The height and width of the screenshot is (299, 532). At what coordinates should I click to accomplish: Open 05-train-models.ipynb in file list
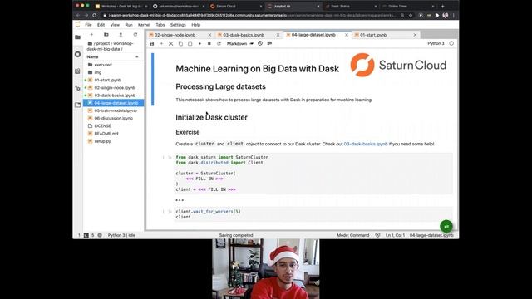tap(113, 110)
